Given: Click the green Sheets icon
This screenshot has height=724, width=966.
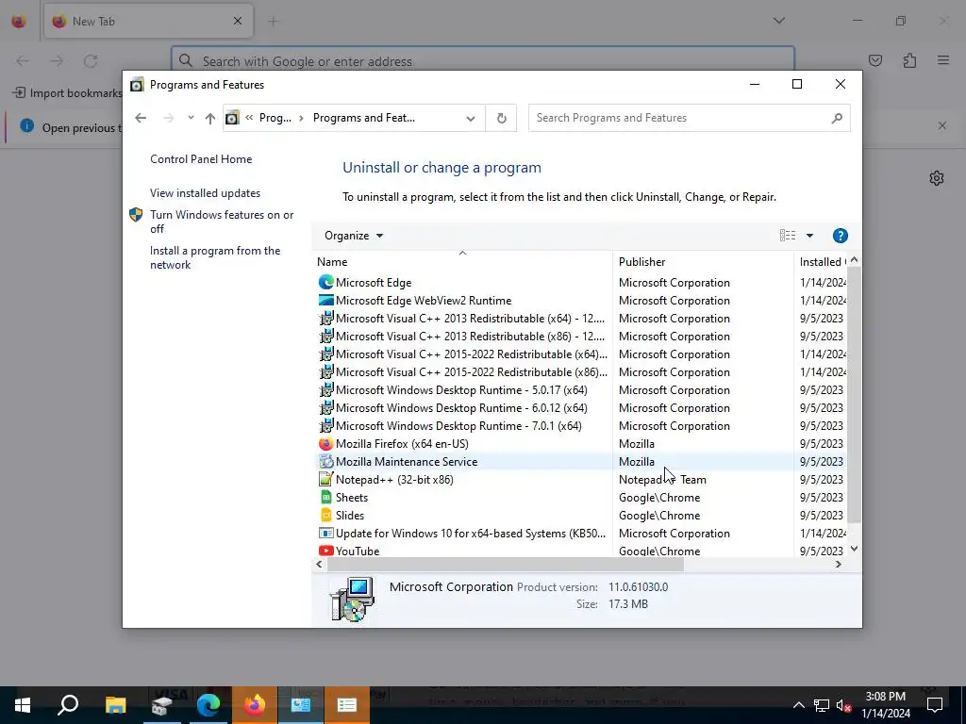Looking at the screenshot, I should pyautogui.click(x=325, y=498).
